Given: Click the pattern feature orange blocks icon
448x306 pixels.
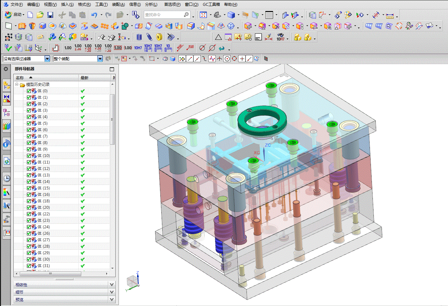Looking at the screenshot, I should (105, 26).
